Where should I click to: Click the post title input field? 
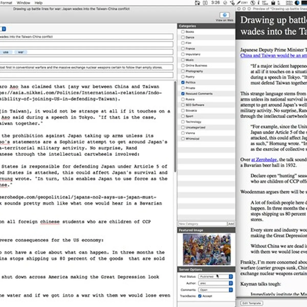(86, 37)
